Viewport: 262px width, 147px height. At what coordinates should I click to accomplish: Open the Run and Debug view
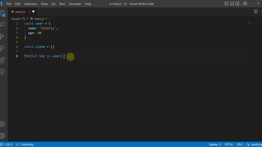click(2, 48)
